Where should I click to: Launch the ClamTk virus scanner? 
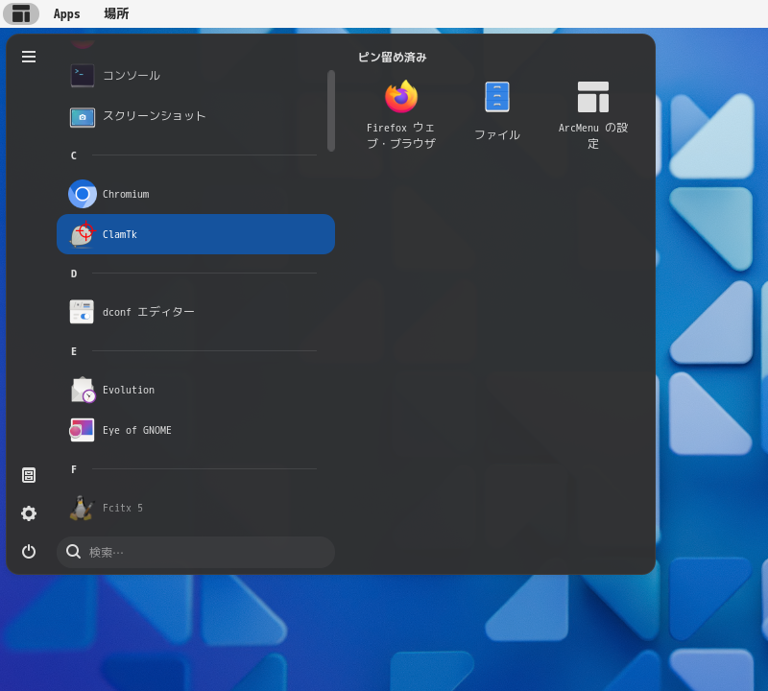tap(196, 234)
